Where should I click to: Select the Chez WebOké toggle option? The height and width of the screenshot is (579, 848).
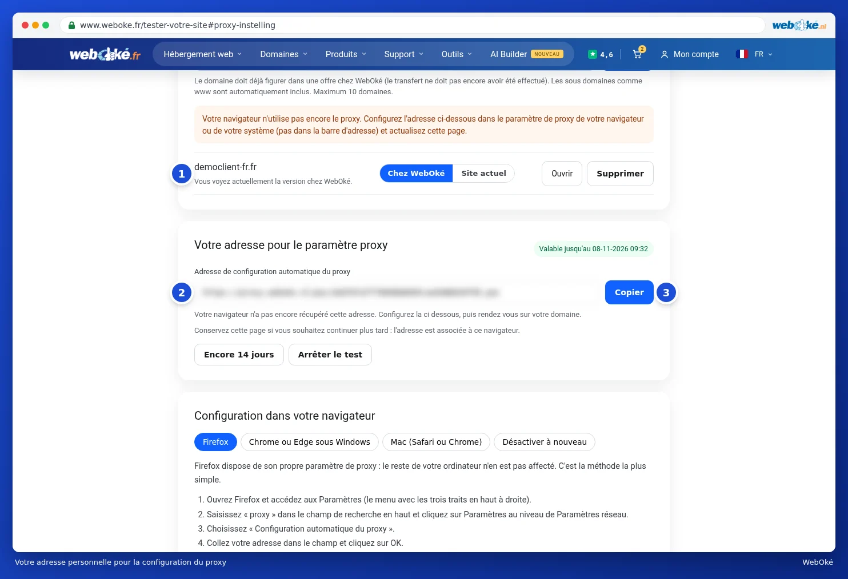pyautogui.click(x=416, y=174)
